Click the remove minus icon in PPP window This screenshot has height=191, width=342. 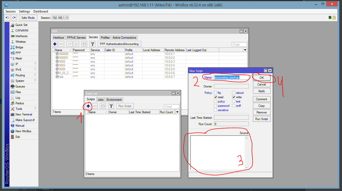[61, 44]
